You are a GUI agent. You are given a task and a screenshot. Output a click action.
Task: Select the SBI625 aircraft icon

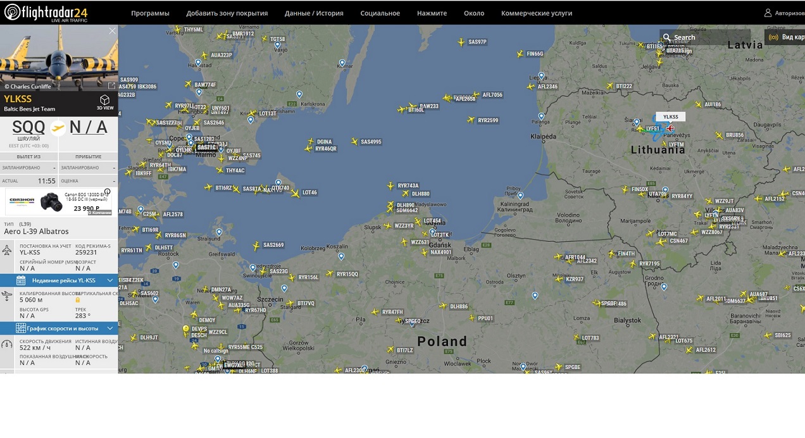click(768, 335)
